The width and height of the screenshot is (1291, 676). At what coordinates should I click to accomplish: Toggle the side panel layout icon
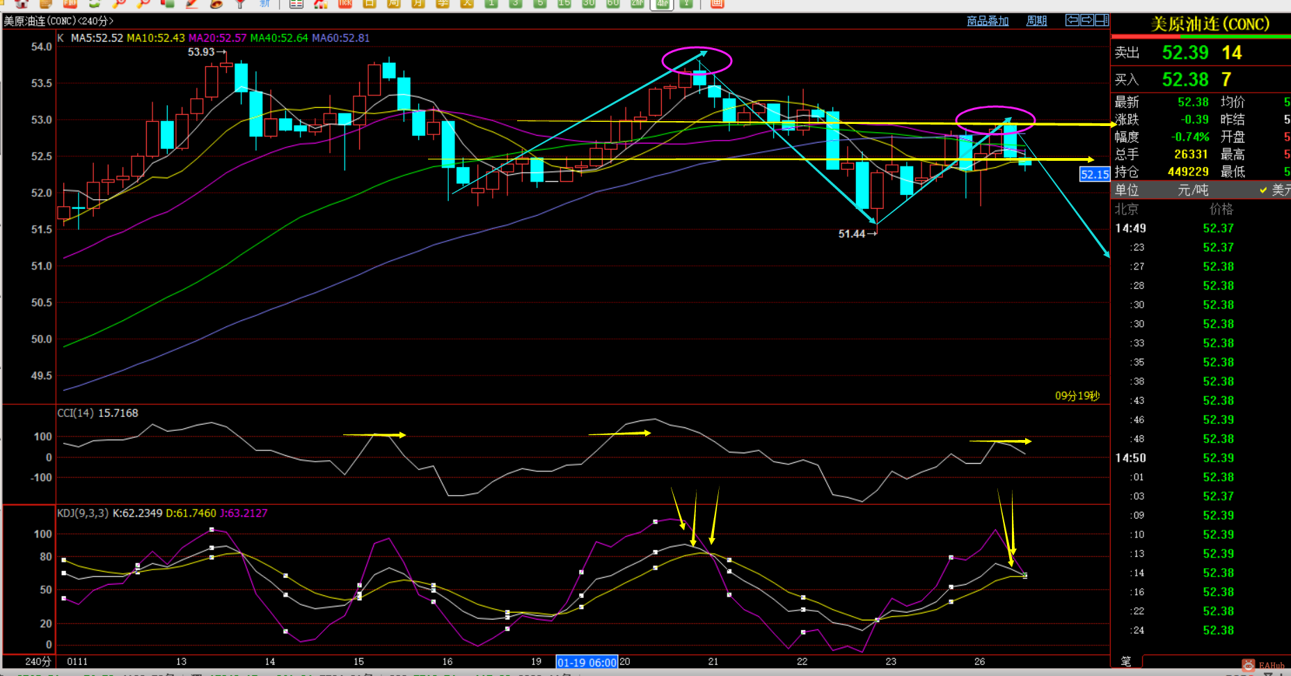click(1102, 20)
